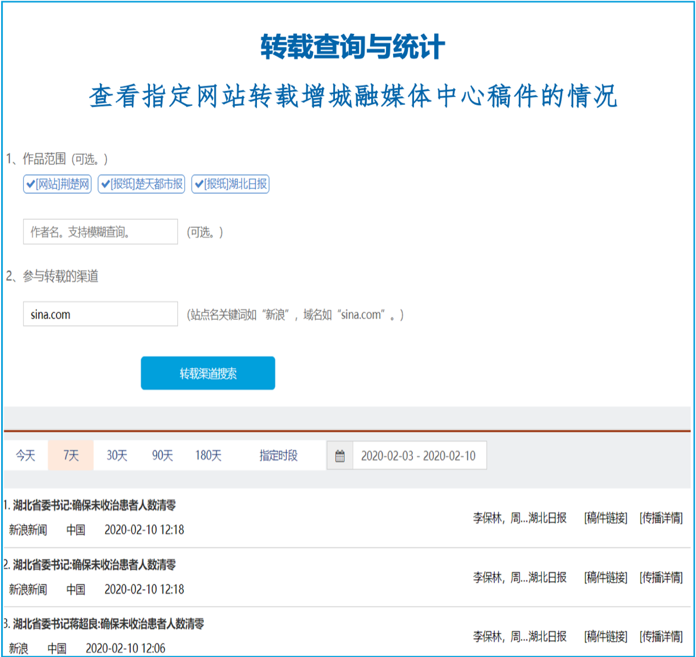
Task: Click [稿件链接] for second result
Action: pos(606,577)
